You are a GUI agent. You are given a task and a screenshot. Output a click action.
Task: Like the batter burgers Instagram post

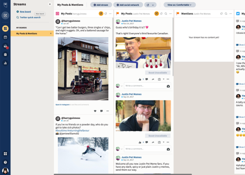(95, 111)
